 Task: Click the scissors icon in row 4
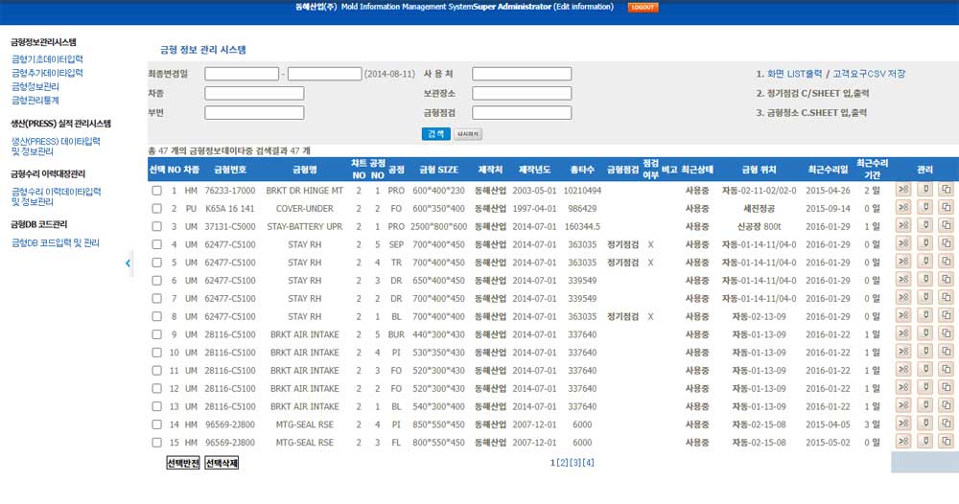(903, 243)
